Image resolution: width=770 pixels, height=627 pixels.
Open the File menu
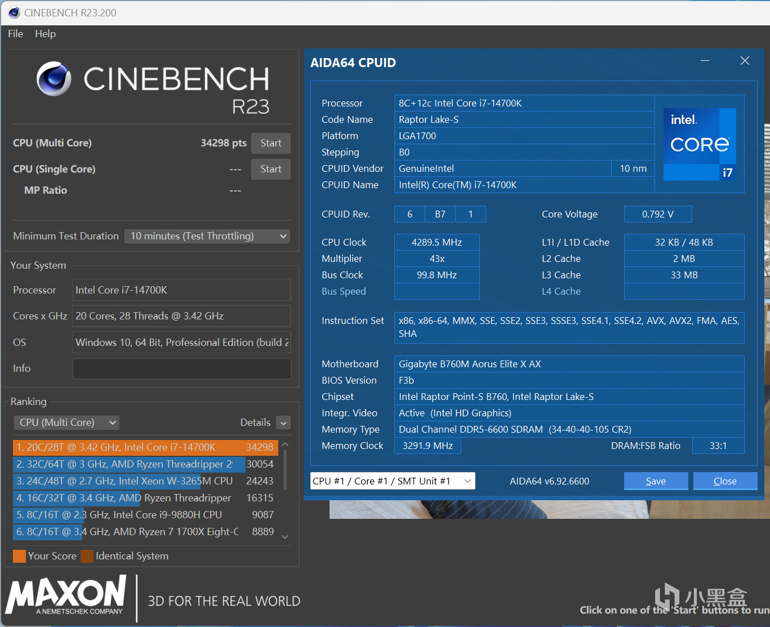[16, 34]
